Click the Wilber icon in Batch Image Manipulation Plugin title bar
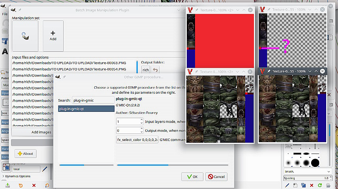This screenshot has width=338, height=189. click(x=13, y=10)
